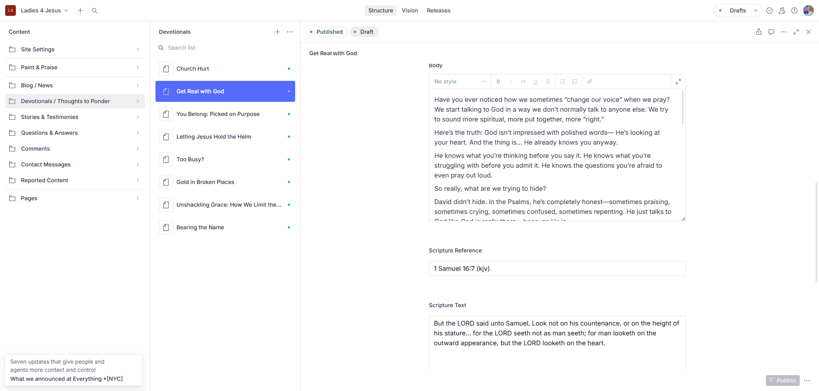The image size is (819, 391).
Task: Switch to the Vision tab
Action: click(410, 11)
